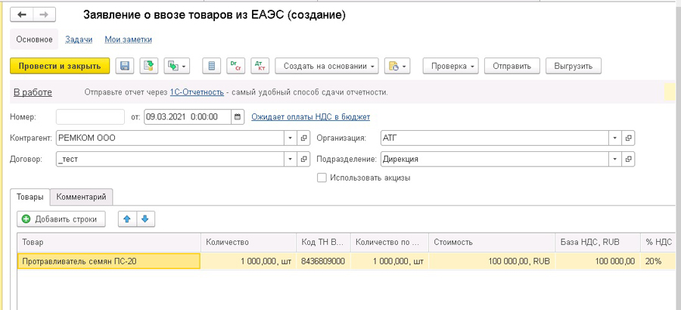Show Dr/Cr postings icon
Viewport: 681px width, 310px height.
(236, 66)
